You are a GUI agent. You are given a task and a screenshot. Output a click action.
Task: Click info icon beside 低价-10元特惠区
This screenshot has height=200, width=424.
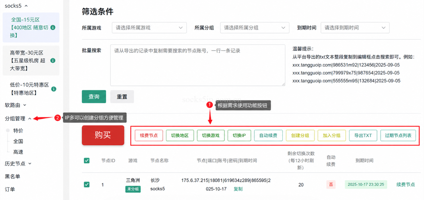click(x=54, y=89)
